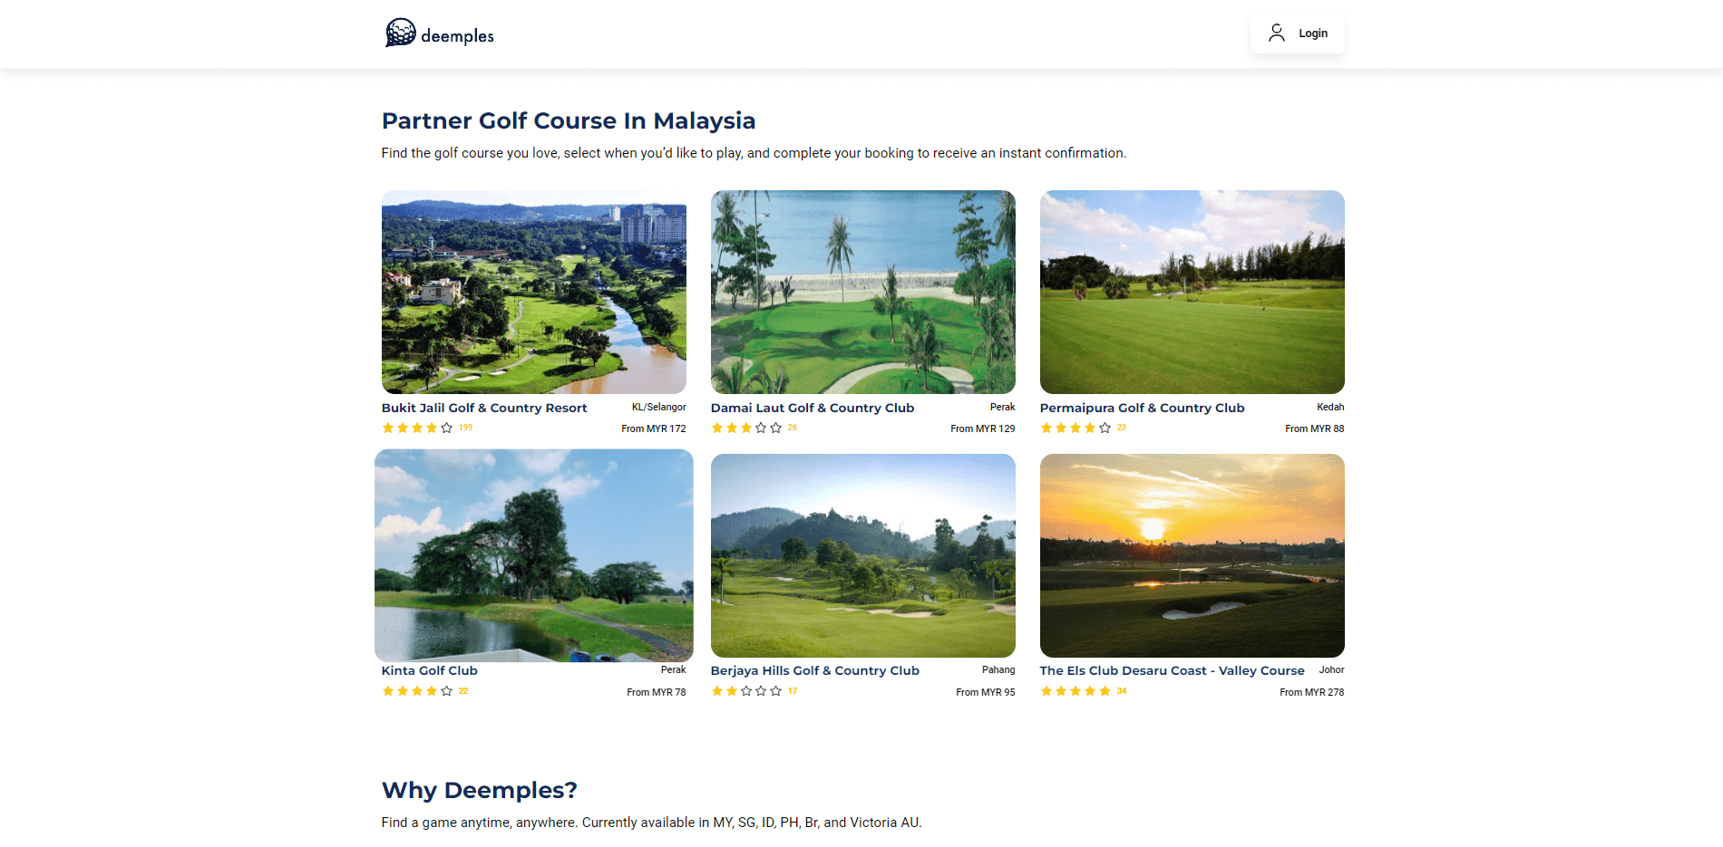
Task: Click Perak label on Kinta Golf Club card
Action: (x=674, y=670)
